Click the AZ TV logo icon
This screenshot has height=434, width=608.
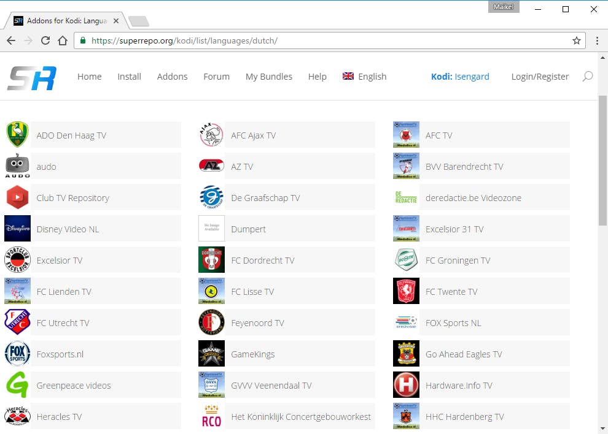click(x=211, y=166)
